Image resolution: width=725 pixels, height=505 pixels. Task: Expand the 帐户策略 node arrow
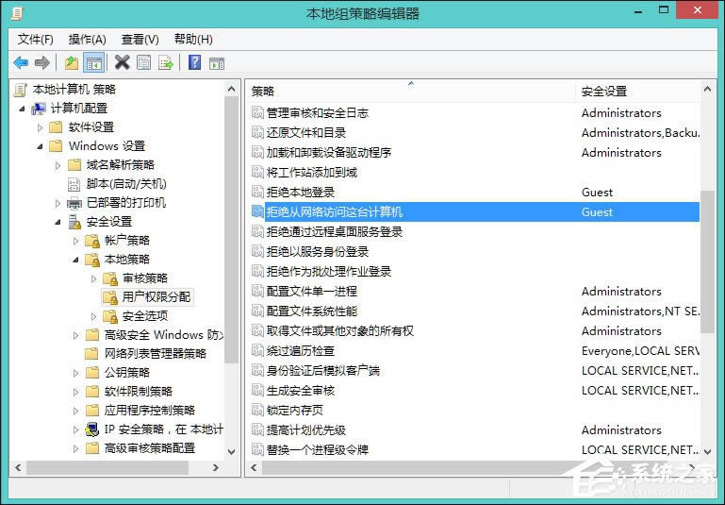pos(75,241)
